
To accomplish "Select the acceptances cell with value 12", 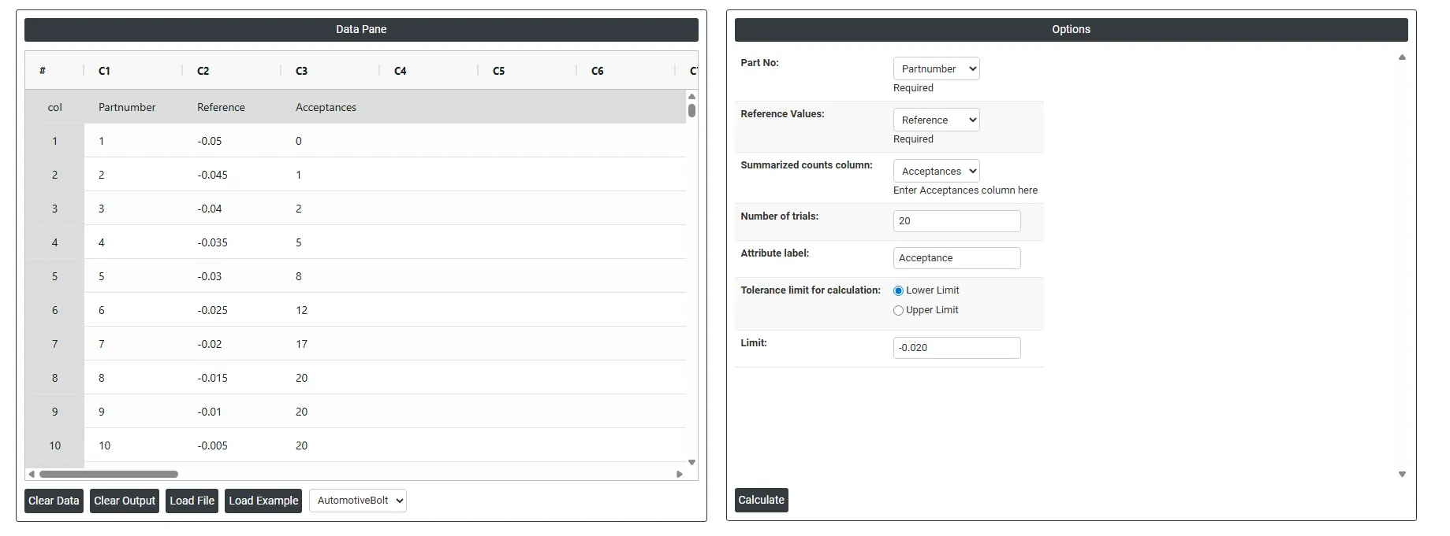I will click(330, 310).
